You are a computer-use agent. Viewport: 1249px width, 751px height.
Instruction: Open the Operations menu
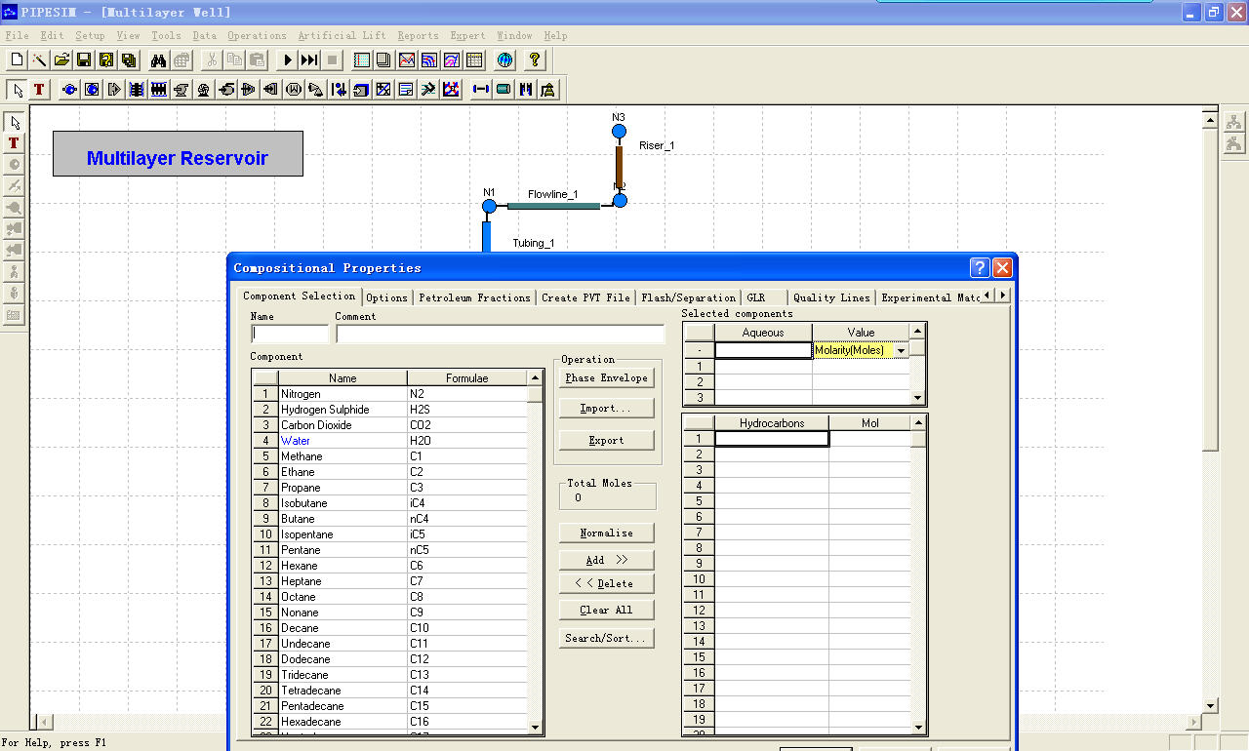[257, 35]
